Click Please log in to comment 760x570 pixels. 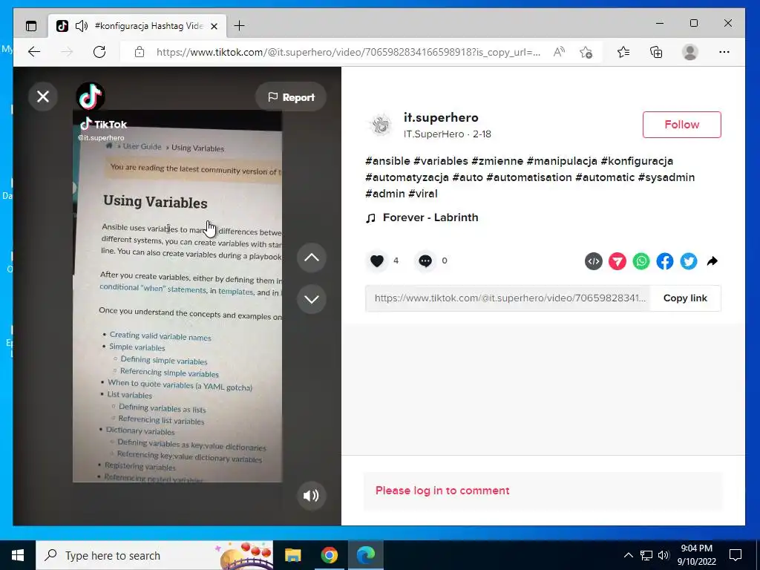pyautogui.click(x=442, y=491)
